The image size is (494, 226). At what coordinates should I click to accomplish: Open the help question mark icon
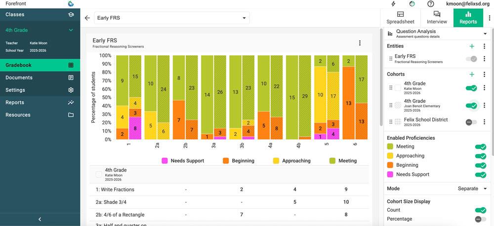click(431, 4)
